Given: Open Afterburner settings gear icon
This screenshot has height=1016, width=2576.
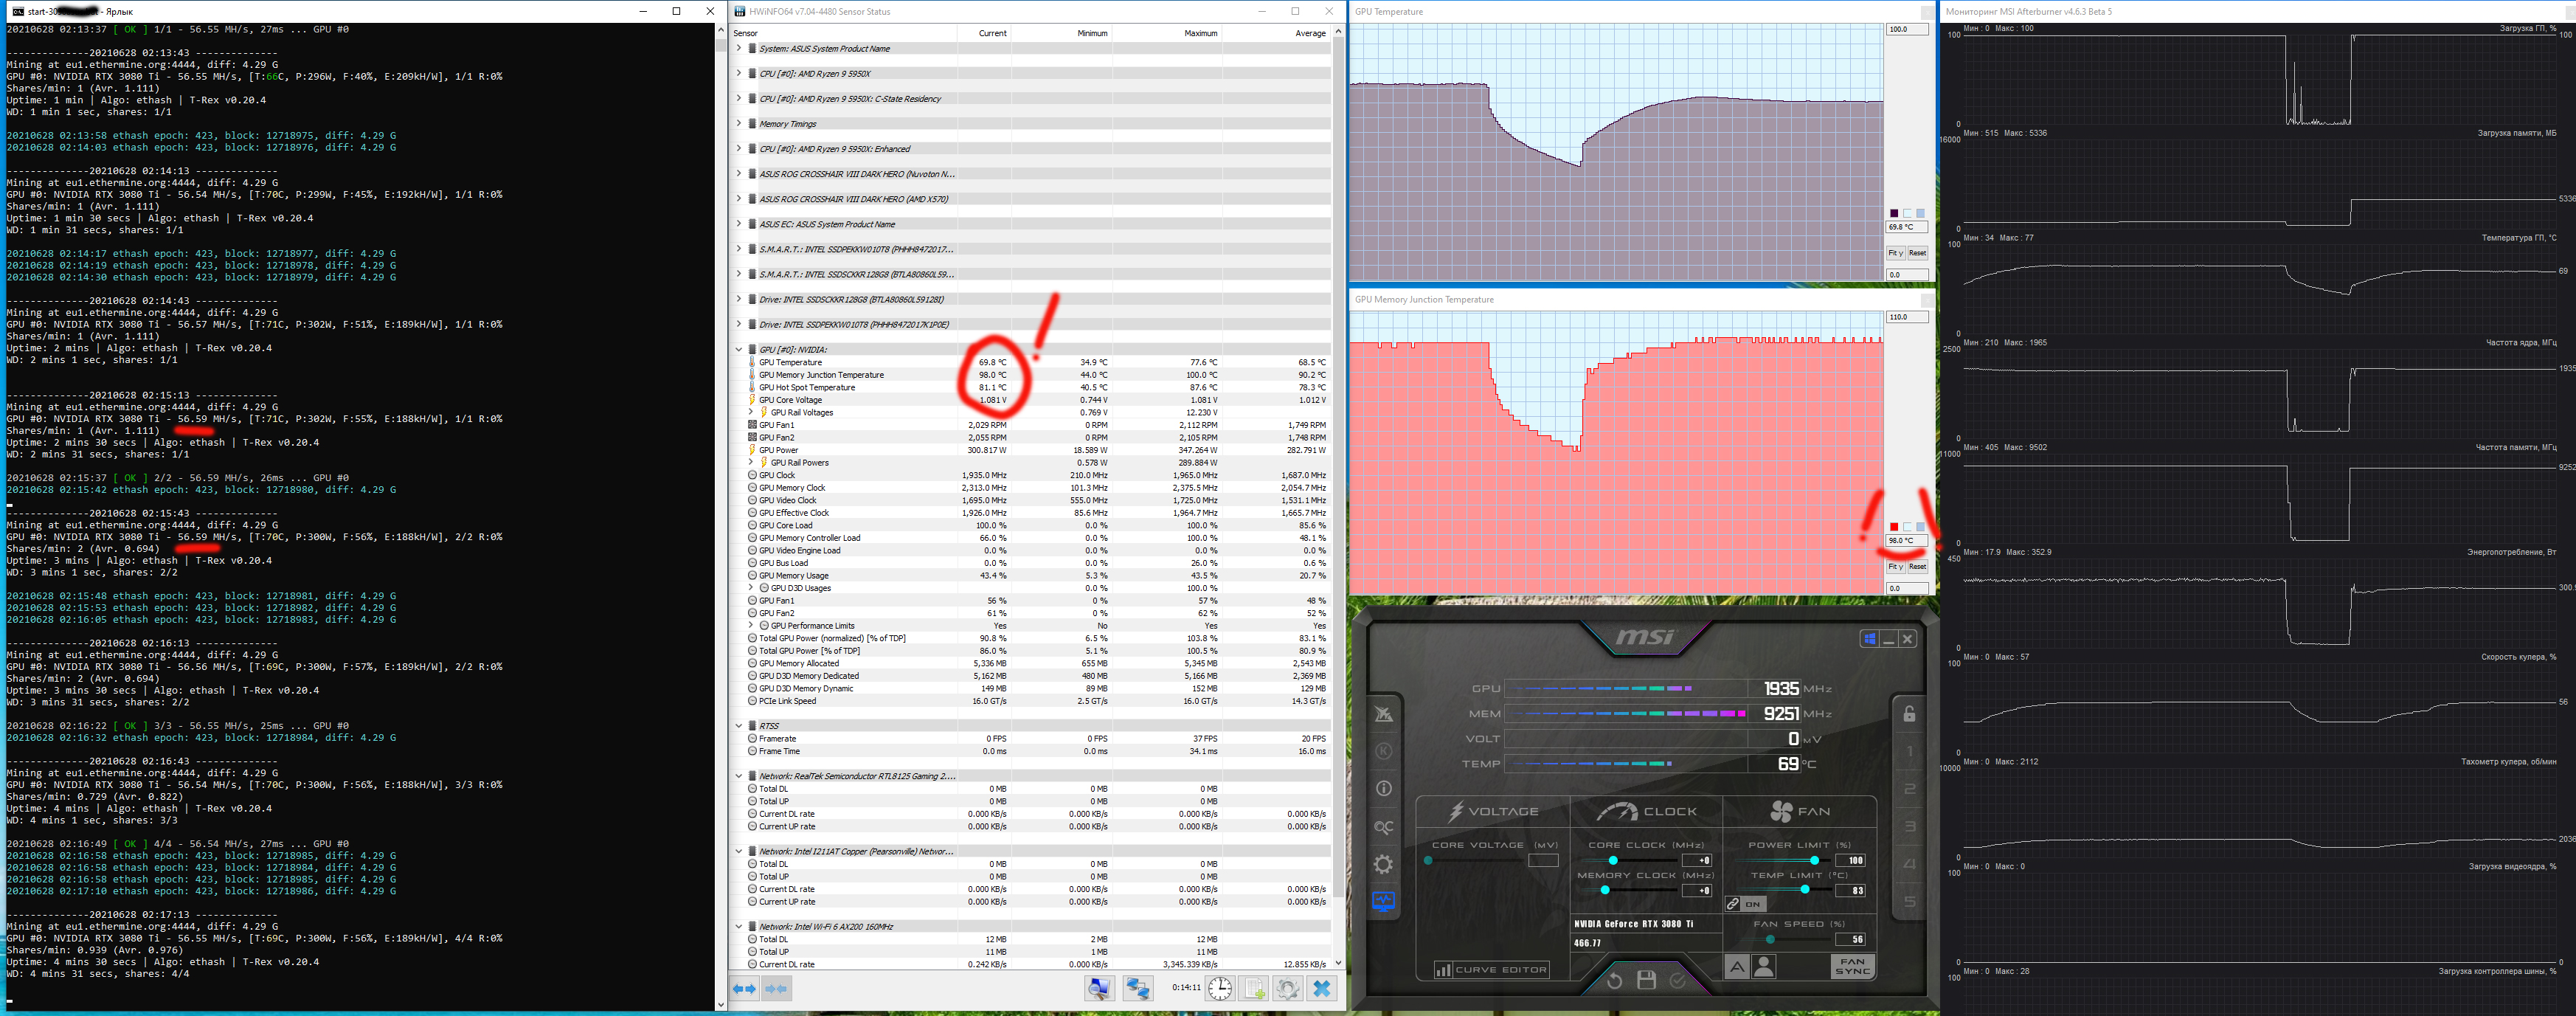Looking at the screenshot, I should 1383,864.
